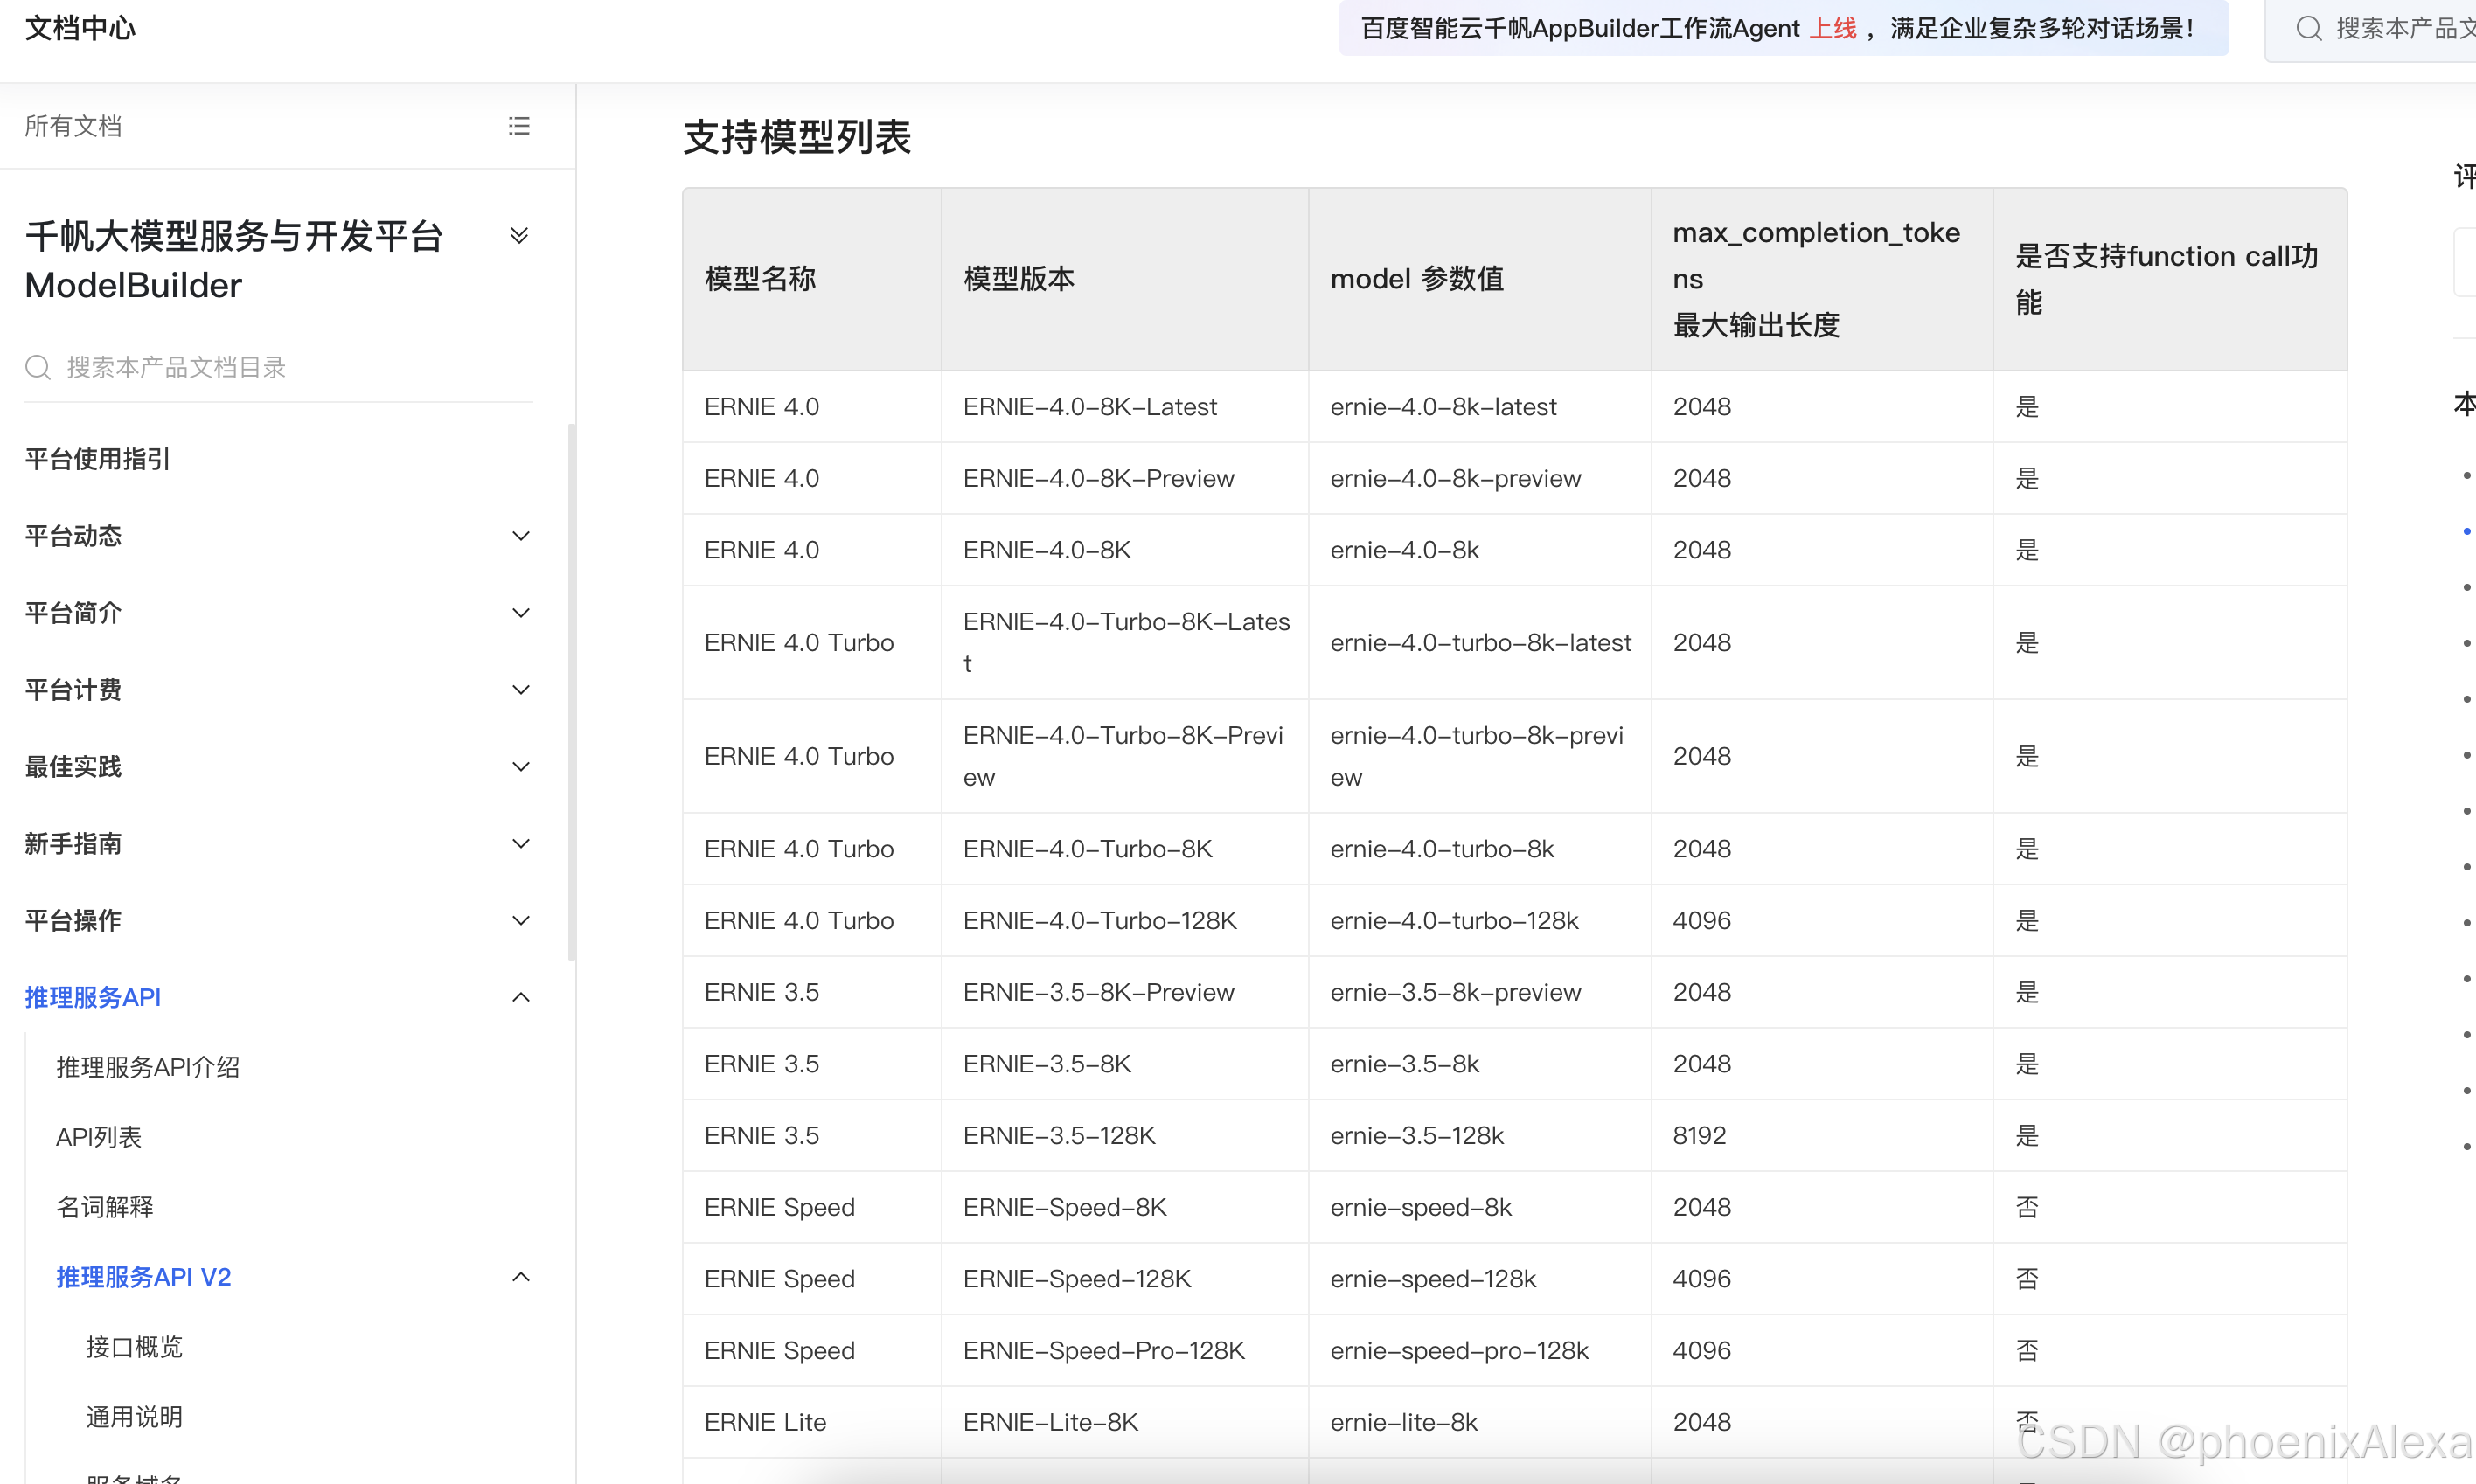
Task: Open 名词解释 page
Action: pos(105,1207)
